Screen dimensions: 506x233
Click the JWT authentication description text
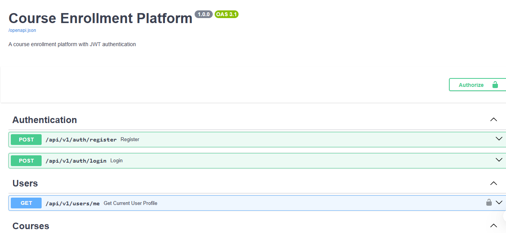point(72,44)
